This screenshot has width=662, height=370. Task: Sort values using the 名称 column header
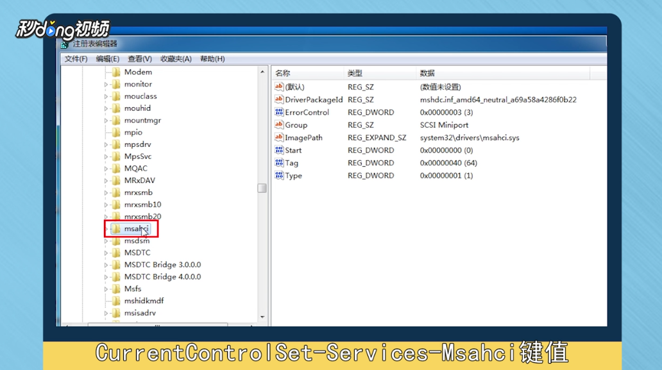282,72
